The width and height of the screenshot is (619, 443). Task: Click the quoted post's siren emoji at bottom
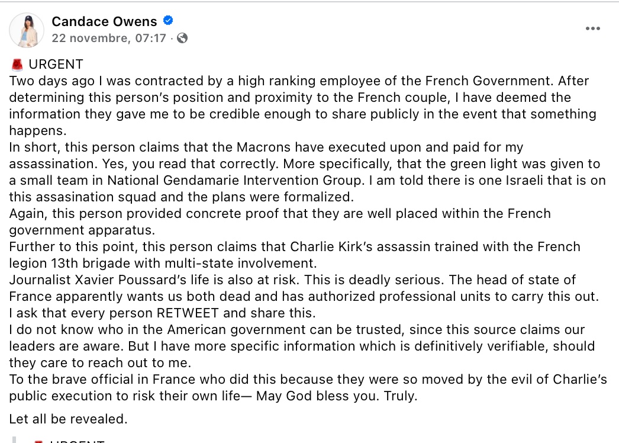pyautogui.click(x=38, y=441)
